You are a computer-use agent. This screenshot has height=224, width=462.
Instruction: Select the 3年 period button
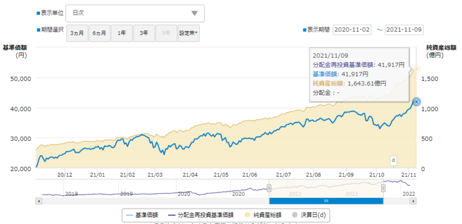click(144, 33)
